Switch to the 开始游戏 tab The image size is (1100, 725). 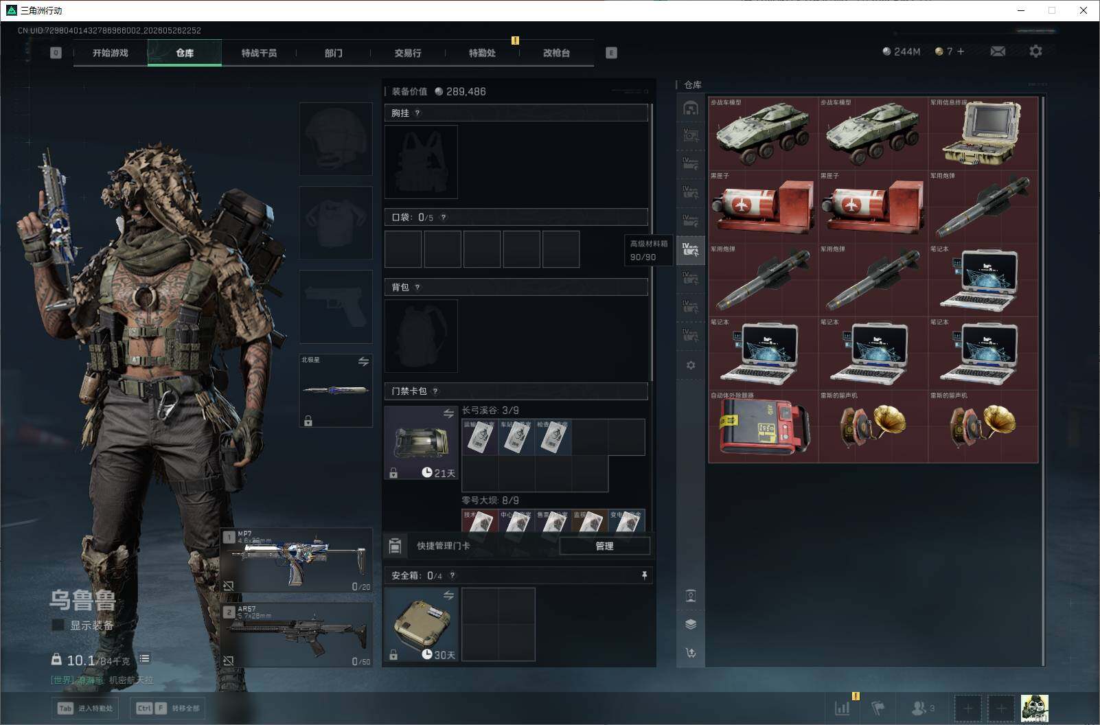111,53
